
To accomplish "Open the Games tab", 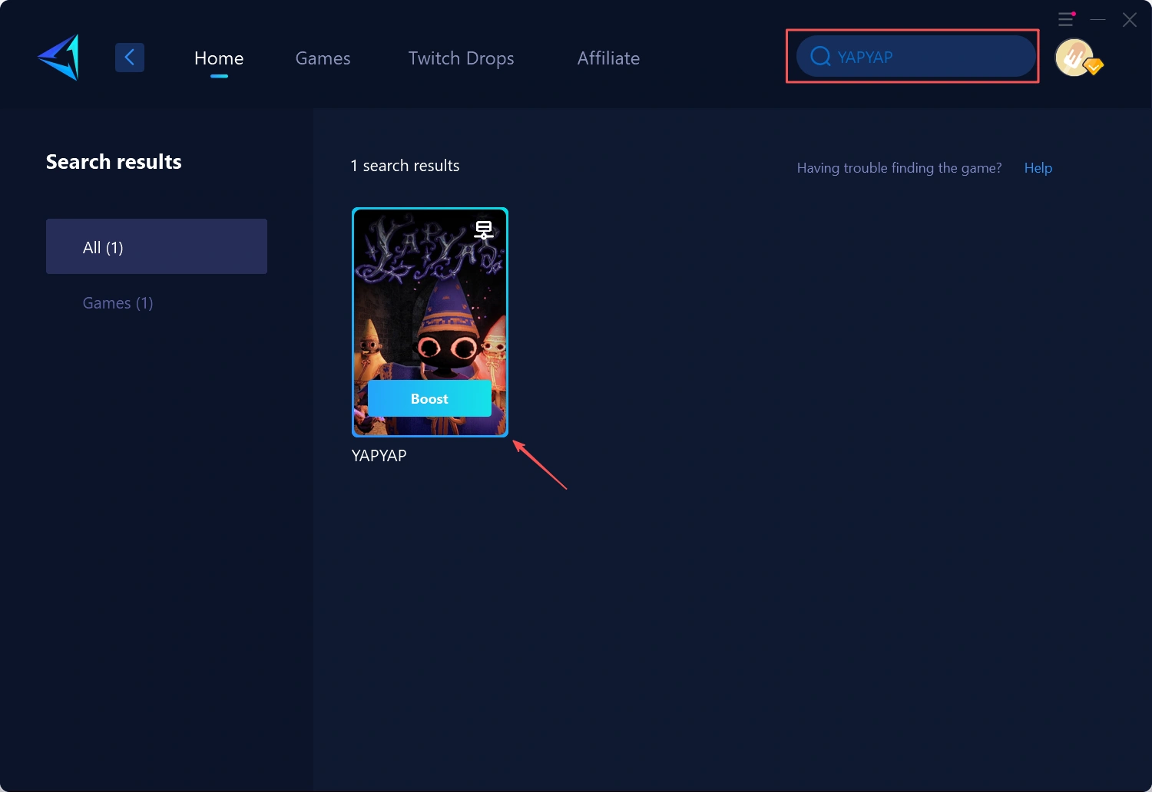I will pyautogui.click(x=323, y=58).
